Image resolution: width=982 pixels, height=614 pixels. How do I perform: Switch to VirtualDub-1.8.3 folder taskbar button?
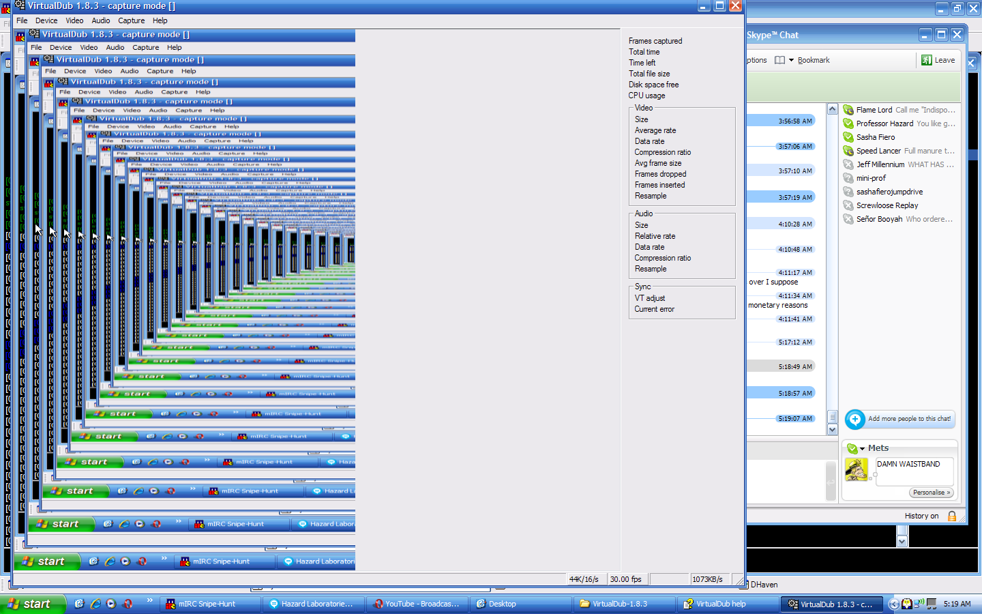click(x=625, y=604)
